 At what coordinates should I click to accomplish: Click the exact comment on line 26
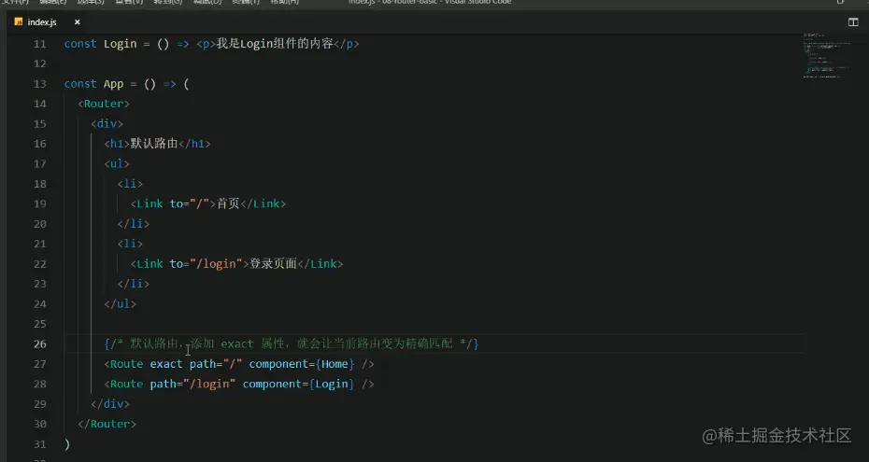click(292, 343)
